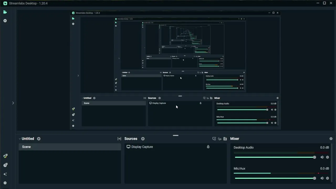Screen dimensions: 336x189
Task: In the largest preview copy, mute Mic/Aux
Action: [x=272, y=123]
